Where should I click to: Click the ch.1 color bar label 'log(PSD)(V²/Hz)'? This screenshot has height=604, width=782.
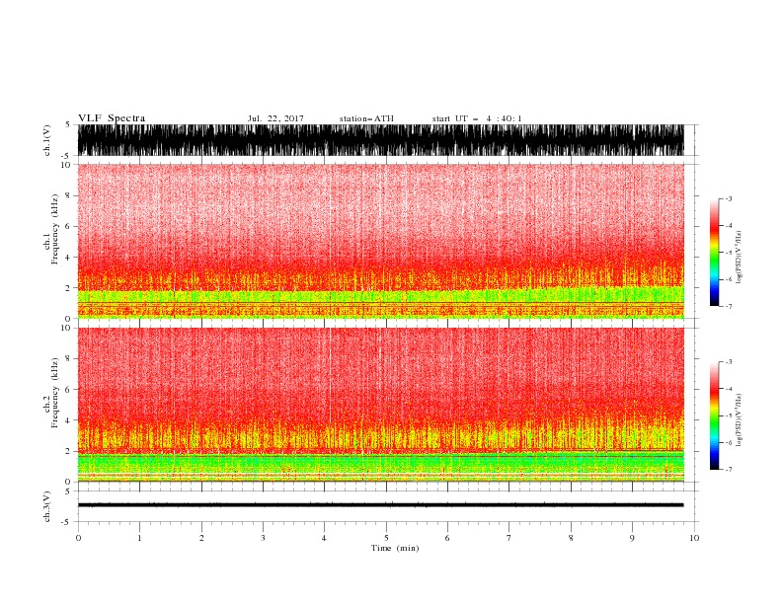point(740,258)
